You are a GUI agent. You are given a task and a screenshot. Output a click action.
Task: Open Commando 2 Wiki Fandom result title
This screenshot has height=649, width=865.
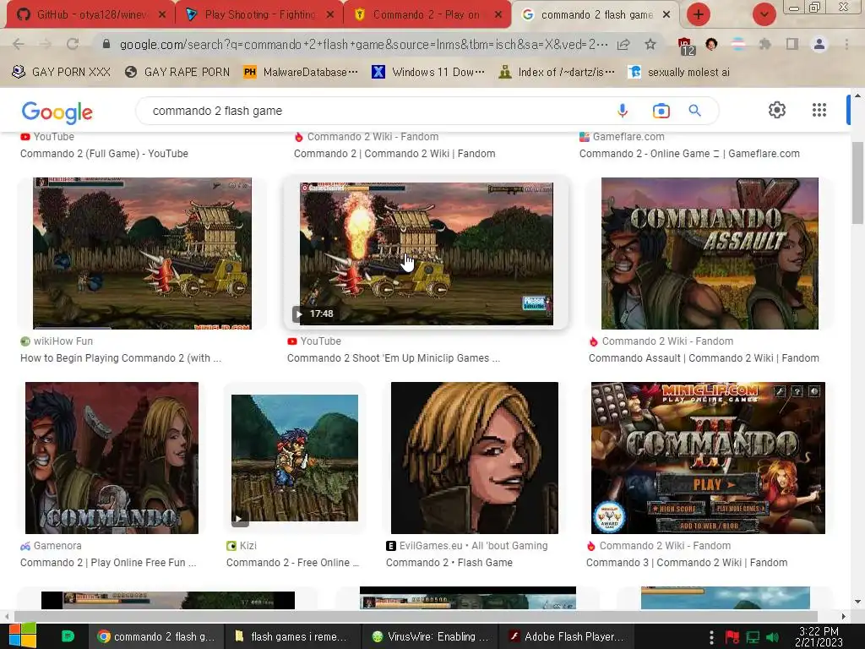coord(394,154)
